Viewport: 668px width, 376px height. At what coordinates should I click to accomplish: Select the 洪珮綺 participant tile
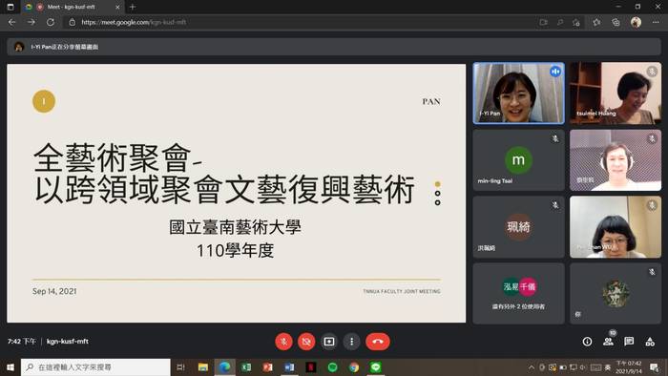[518, 226]
